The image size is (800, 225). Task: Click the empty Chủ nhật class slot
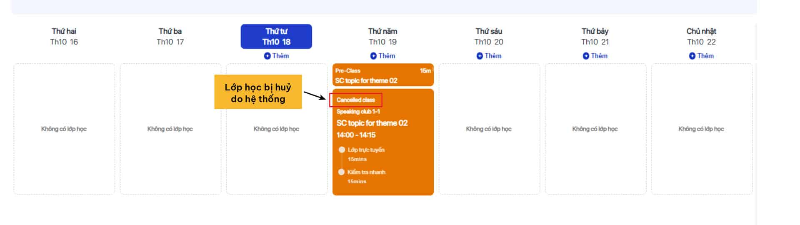coord(701,129)
